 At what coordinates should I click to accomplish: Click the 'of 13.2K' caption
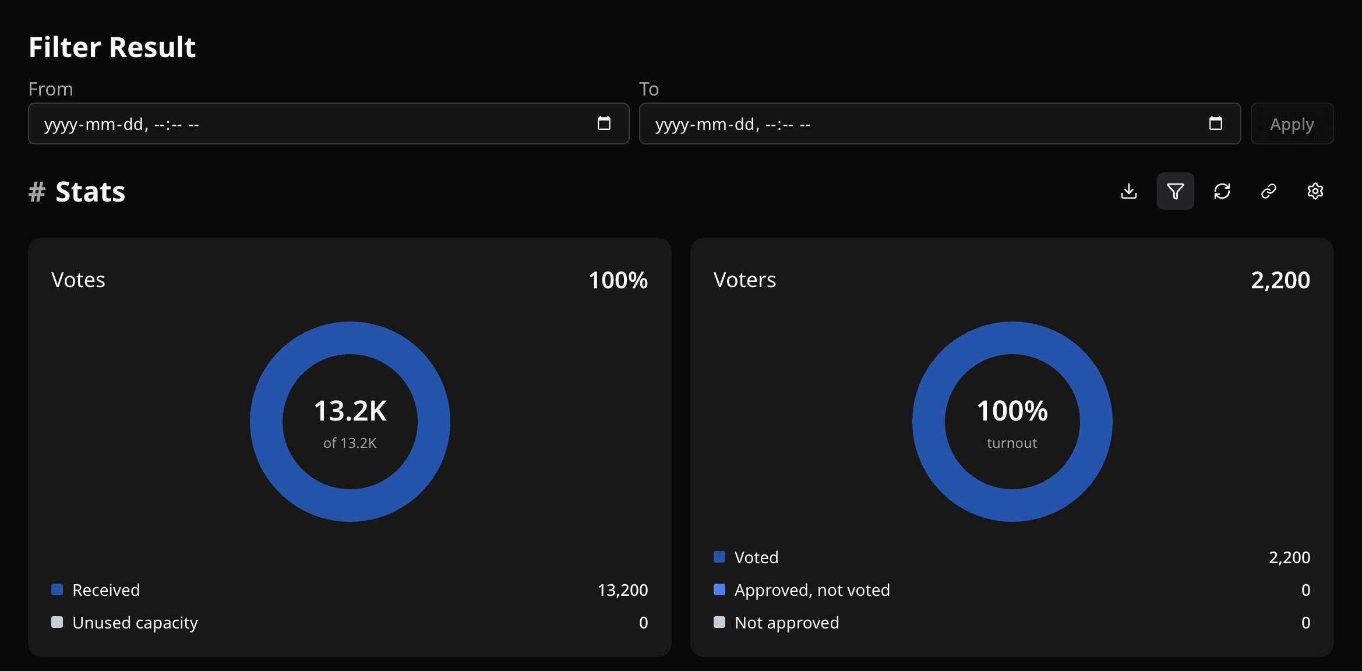350,443
